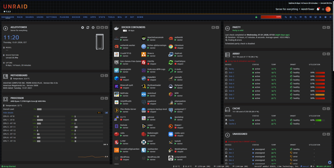334x168 pixels.
Task: Click the Disk 7 orange utilization bar
Action: 320,94
